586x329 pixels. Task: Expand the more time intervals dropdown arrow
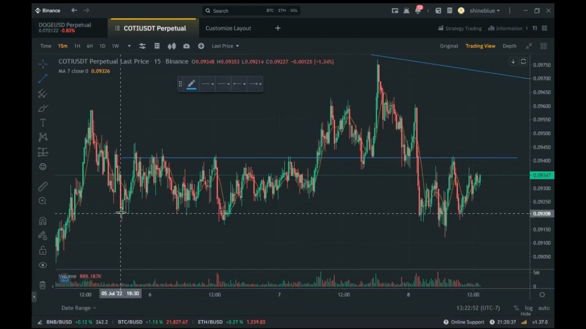click(129, 46)
